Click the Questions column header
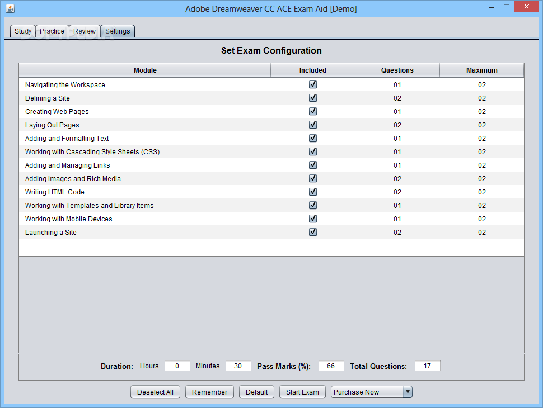 click(x=397, y=70)
